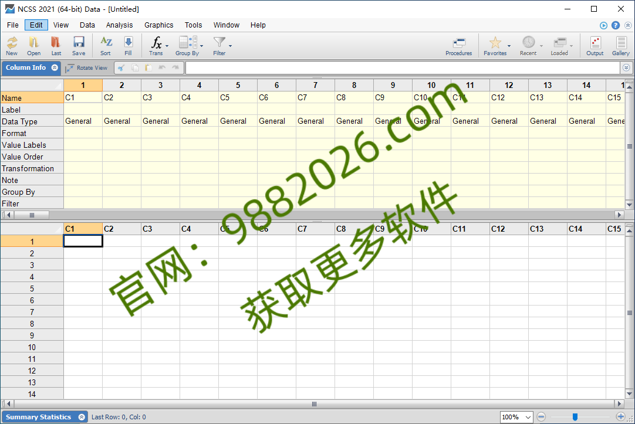Image resolution: width=635 pixels, height=424 pixels.
Task: Click the formula bar input field
Action: click(403, 68)
